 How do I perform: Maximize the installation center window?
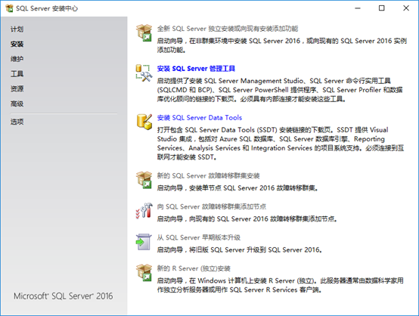click(382, 8)
